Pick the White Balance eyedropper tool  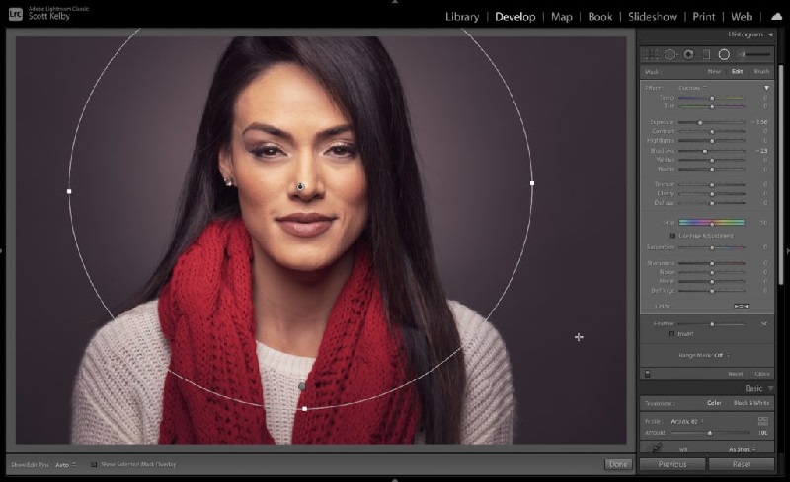pyautogui.click(x=656, y=448)
